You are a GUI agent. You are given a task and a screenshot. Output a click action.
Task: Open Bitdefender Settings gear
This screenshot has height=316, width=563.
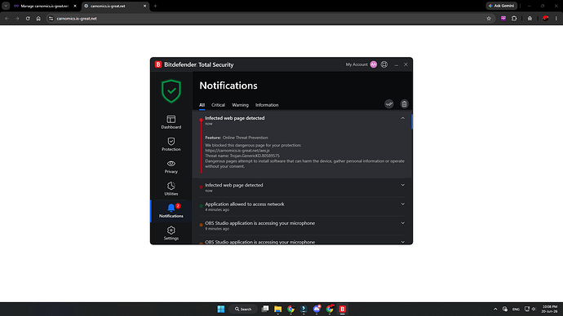pos(171,233)
